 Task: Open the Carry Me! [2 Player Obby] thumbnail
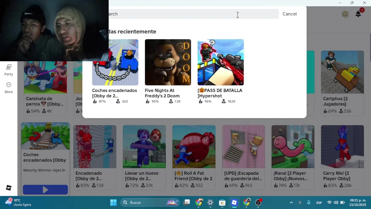click(342, 147)
